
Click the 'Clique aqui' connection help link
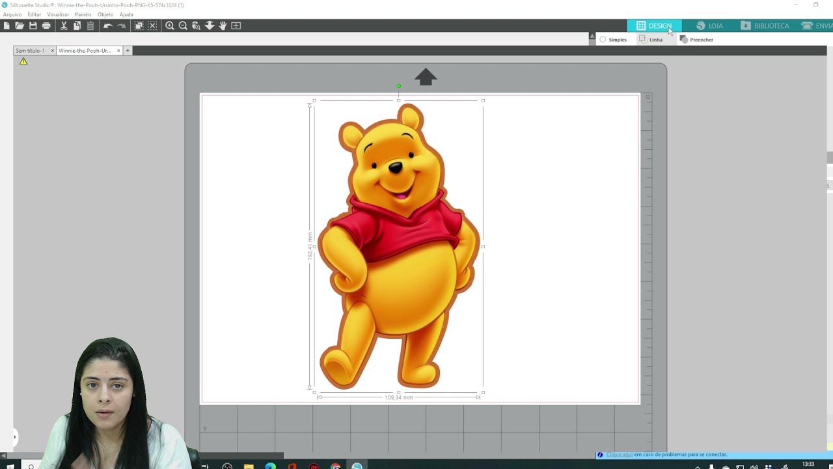pyautogui.click(x=620, y=455)
